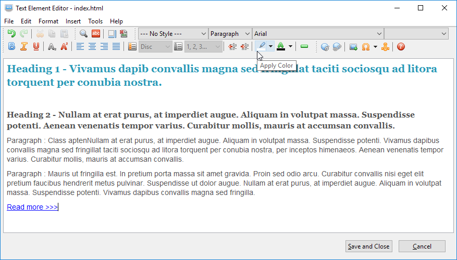
Task: Open the Edit menu
Action: 26,21
